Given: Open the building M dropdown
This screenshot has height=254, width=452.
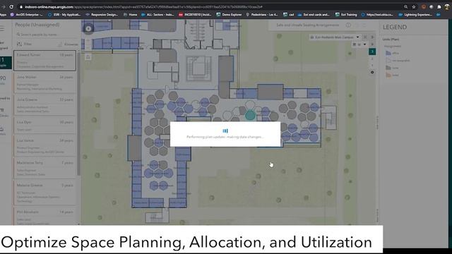Looking at the screenshot, I should (359, 44).
